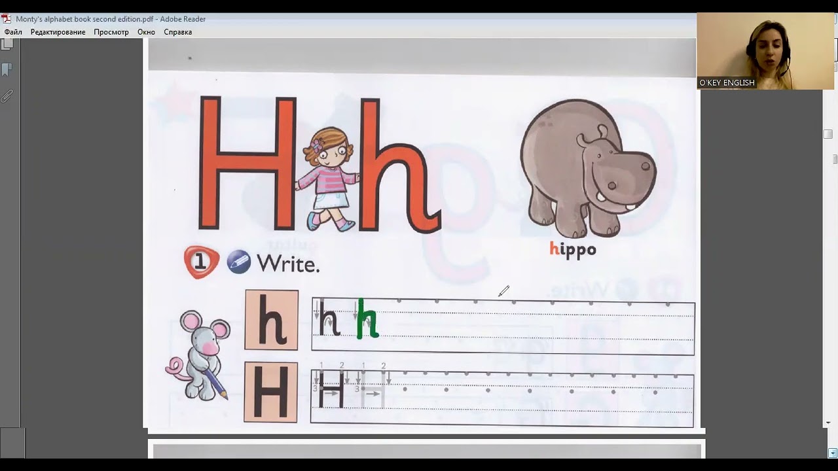This screenshot has height=471, width=838.
Task: Click the lowercase h peach tile
Action: click(x=272, y=320)
